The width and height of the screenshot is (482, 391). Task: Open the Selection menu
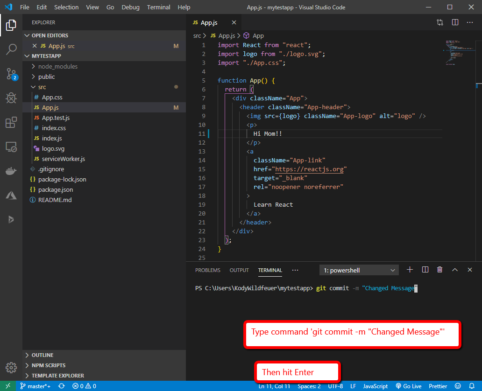66,7
